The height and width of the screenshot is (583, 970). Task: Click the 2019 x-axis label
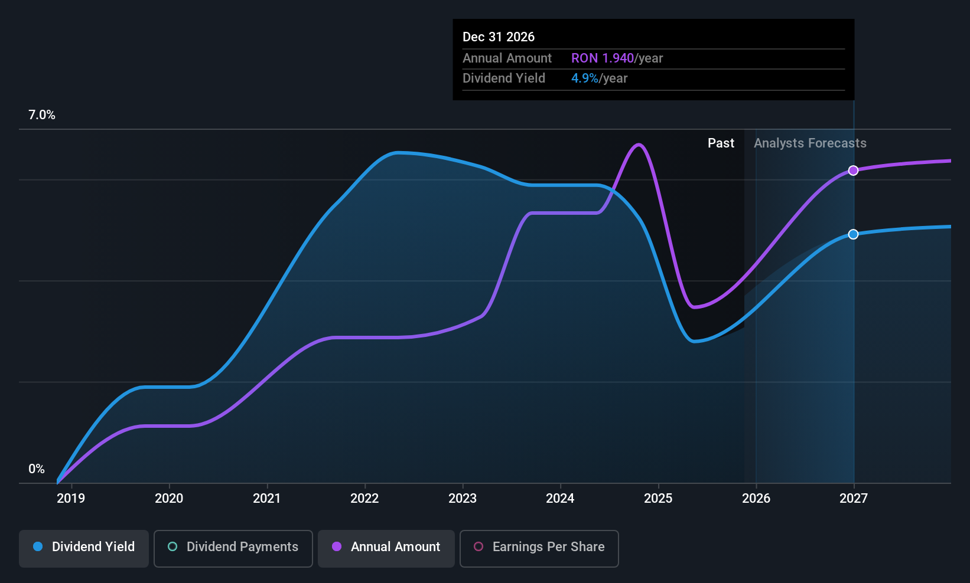click(x=71, y=499)
